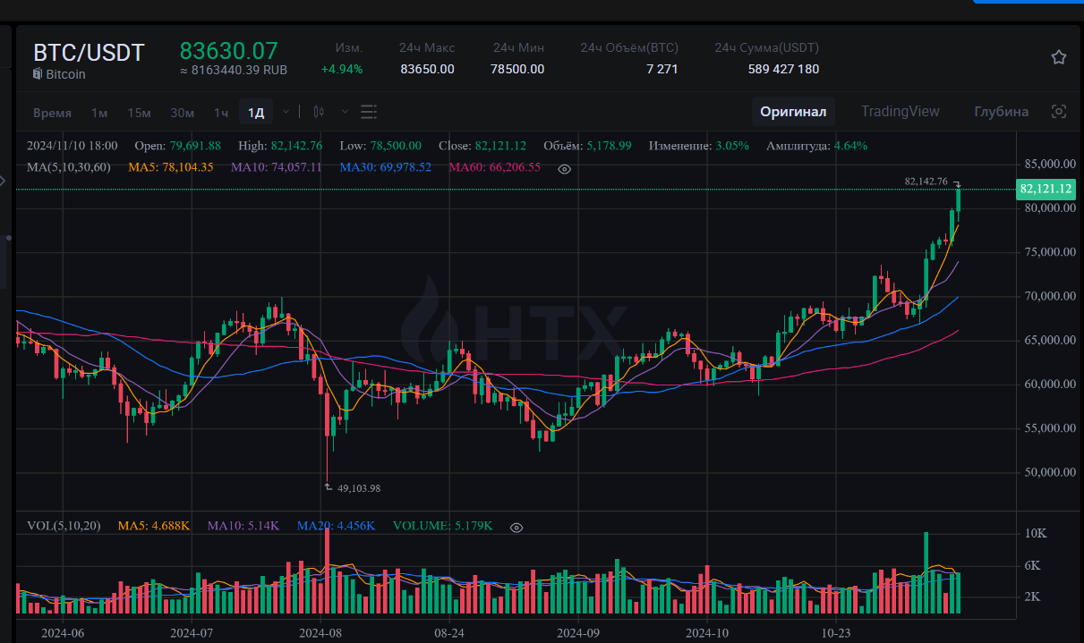Image resolution: width=1084 pixels, height=643 pixels.
Task: Open fullscreen chart mode icon
Action: tap(1059, 112)
